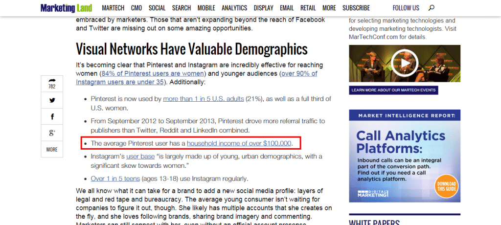Click 'Visual Networks Have Valuable Demographics' heading
The width and height of the screenshot is (501, 225).
[x=192, y=49]
